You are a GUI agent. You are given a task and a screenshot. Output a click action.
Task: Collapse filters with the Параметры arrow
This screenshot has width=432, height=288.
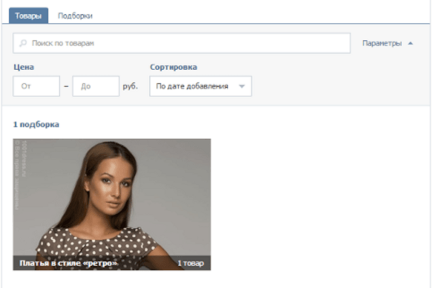pyautogui.click(x=410, y=43)
